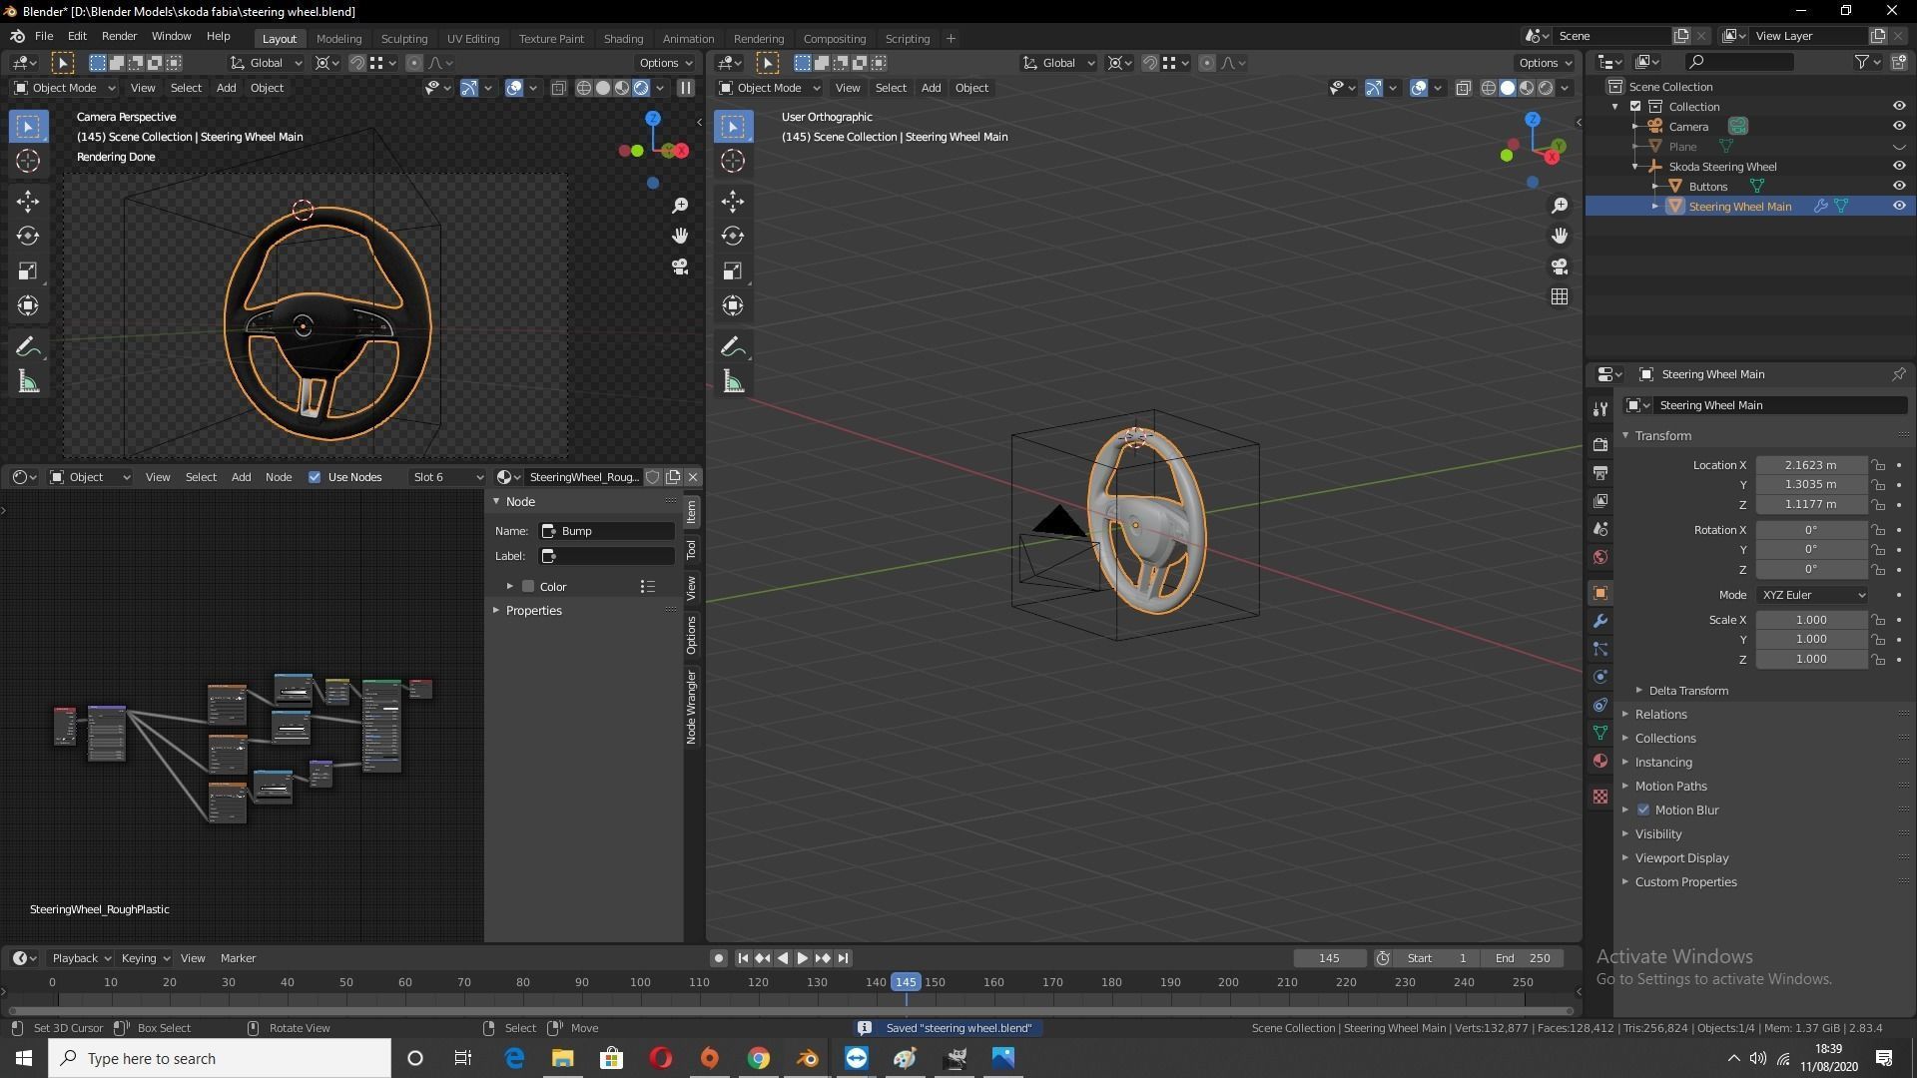
Task: Open the Slot 6 material dropdown
Action: click(x=447, y=477)
